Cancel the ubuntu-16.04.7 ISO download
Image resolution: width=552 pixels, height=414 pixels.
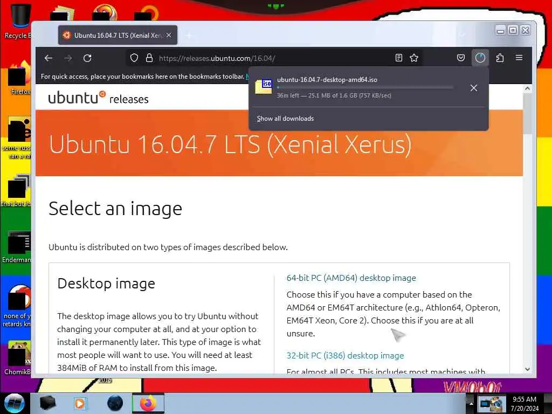474,88
